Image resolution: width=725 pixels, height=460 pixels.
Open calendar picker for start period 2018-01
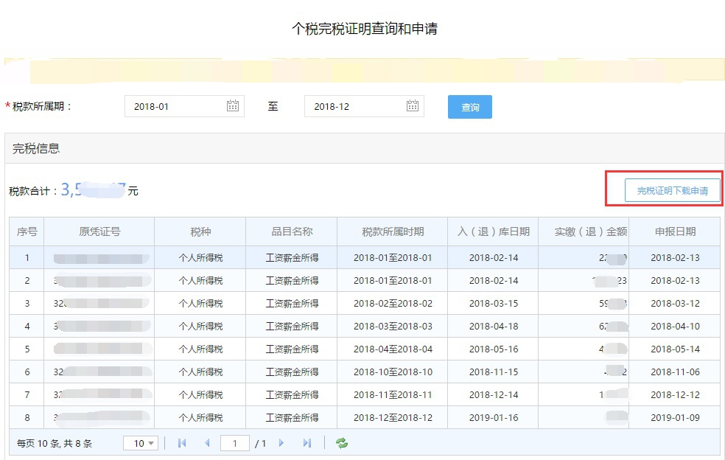233,106
